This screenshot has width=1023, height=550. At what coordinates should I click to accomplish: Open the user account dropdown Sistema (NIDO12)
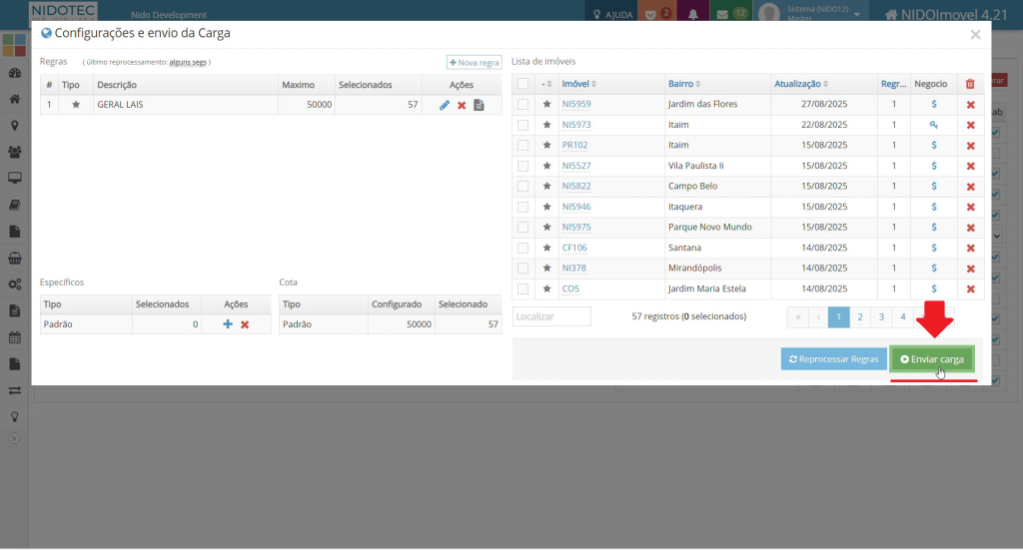(x=810, y=14)
